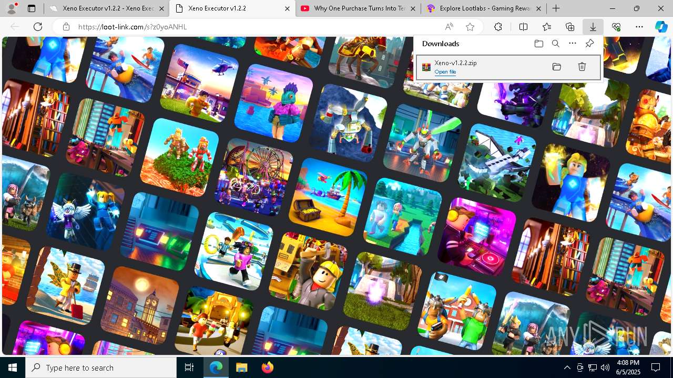Pin the Downloads panel
The image size is (673, 378).
(x=589, y=44)
